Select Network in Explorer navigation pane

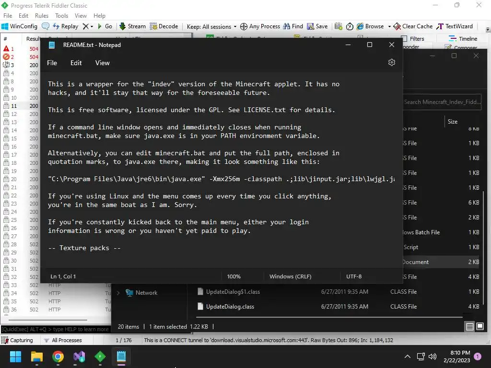(146, 293)
